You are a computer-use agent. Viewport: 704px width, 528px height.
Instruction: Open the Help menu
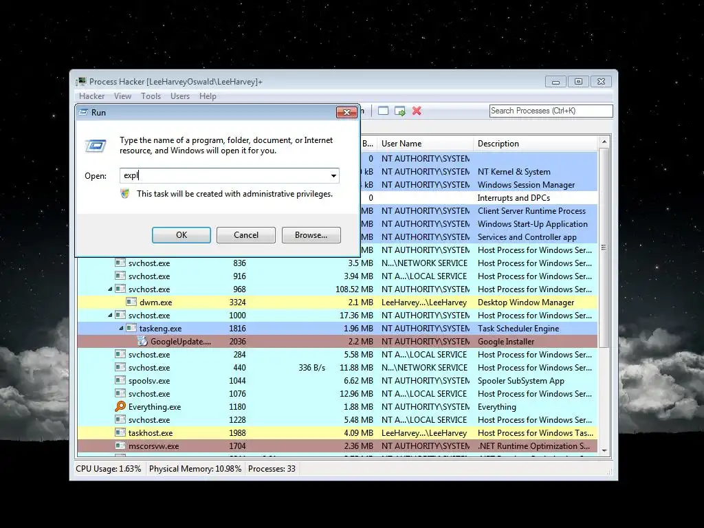point(208,96)
